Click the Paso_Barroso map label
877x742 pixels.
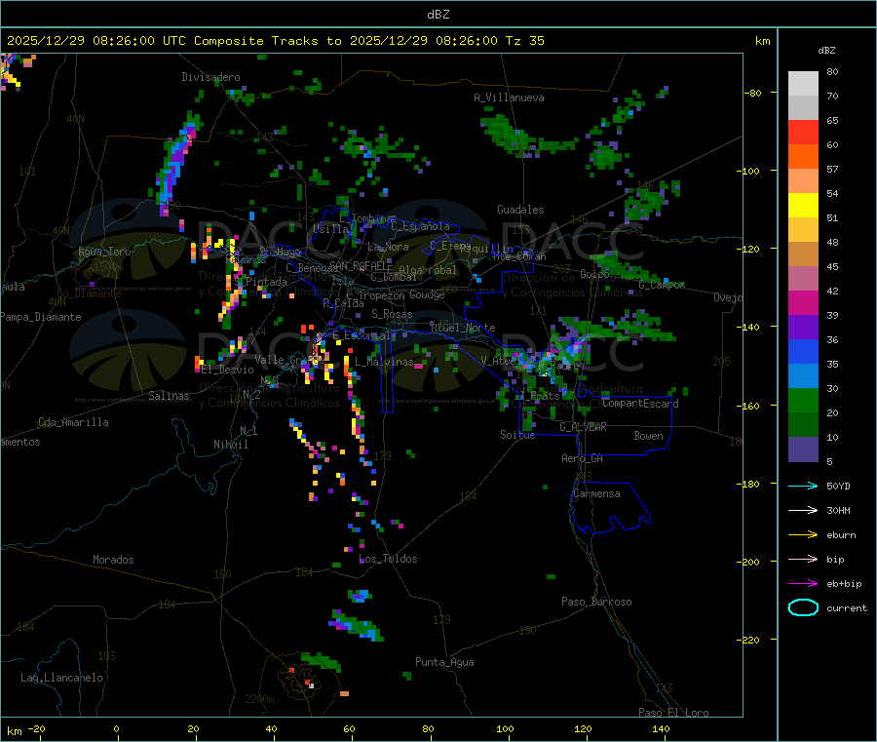pyautogui.click(x=596, y=602)
